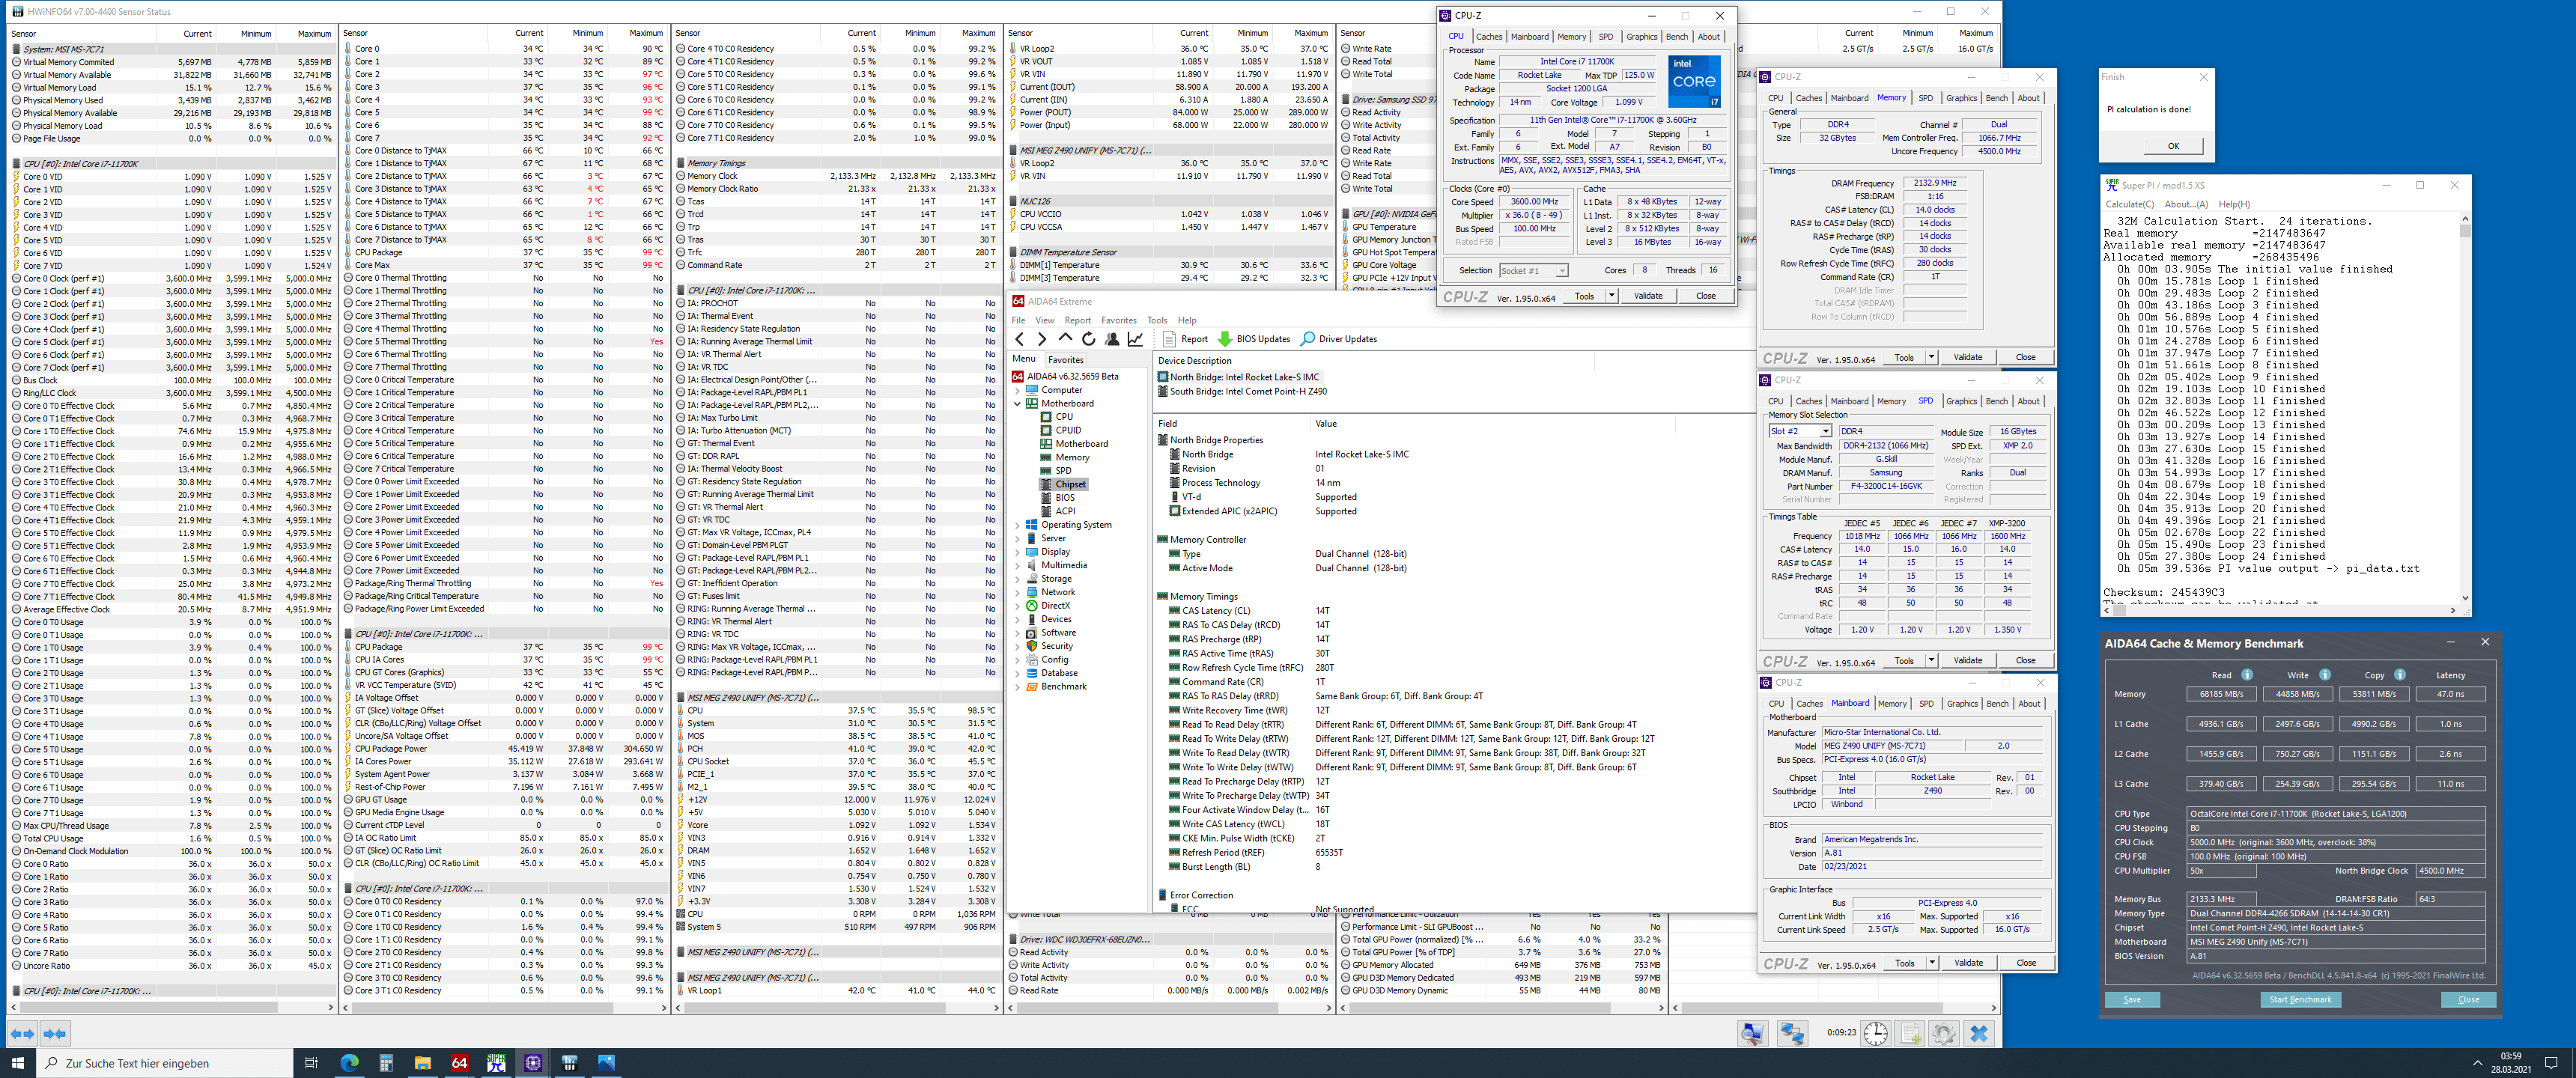2576x1078 pixels.
Task: Shrink HWiNFO sensor columns with inward arrows
Action: [55, 1033]
